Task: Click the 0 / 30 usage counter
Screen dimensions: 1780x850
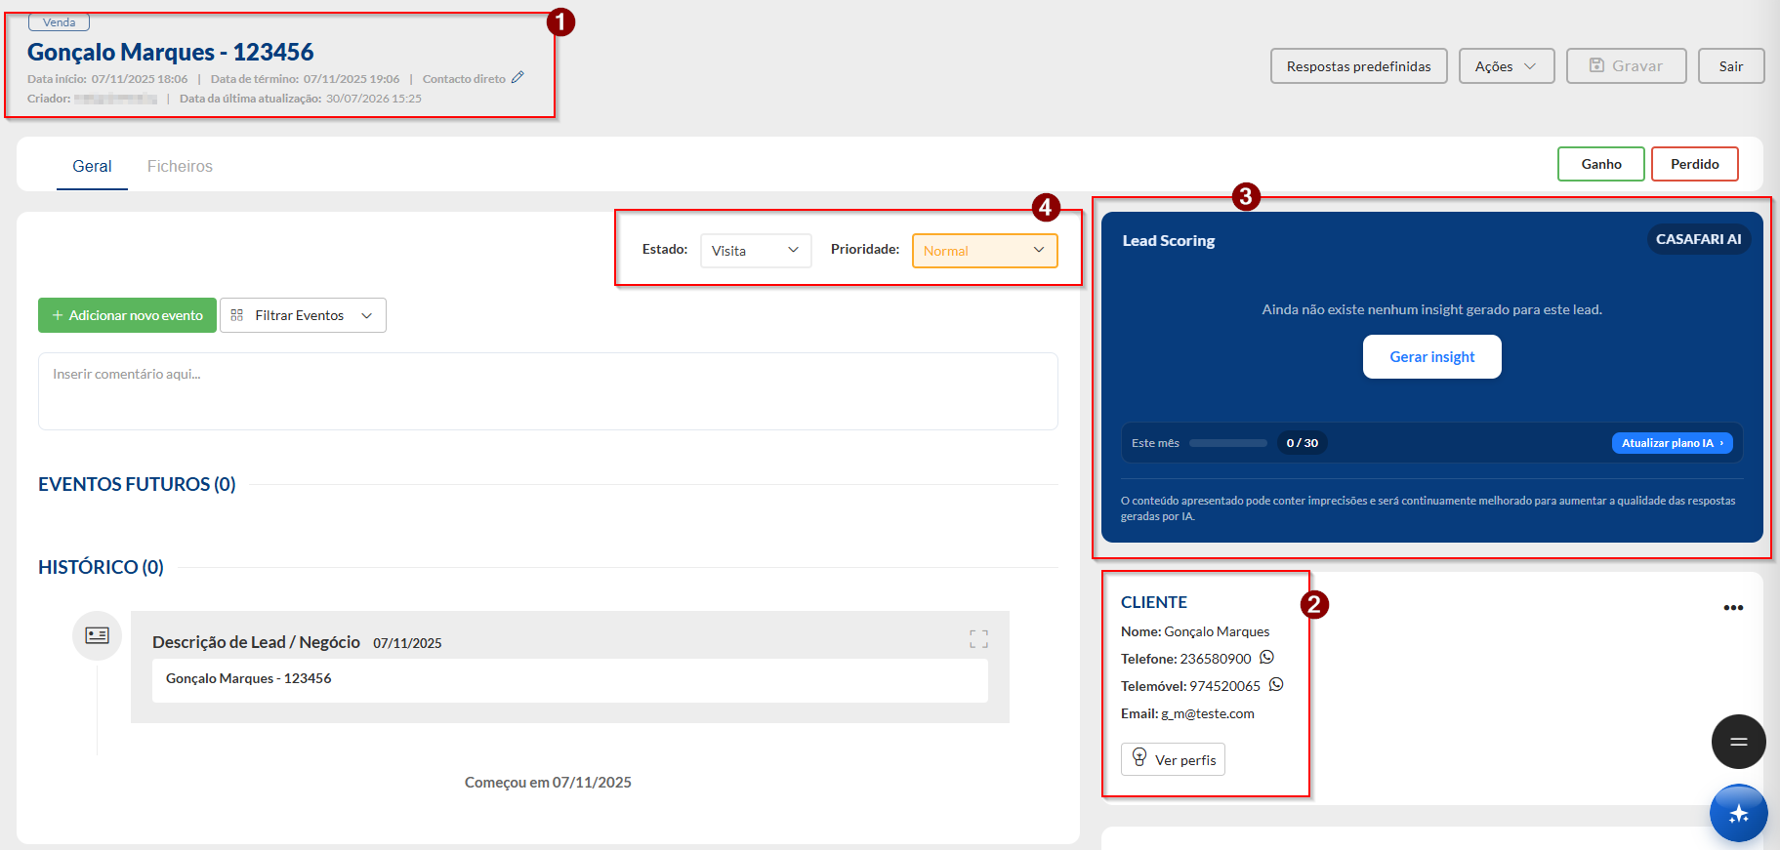Action: click(x=1302, y=443)
